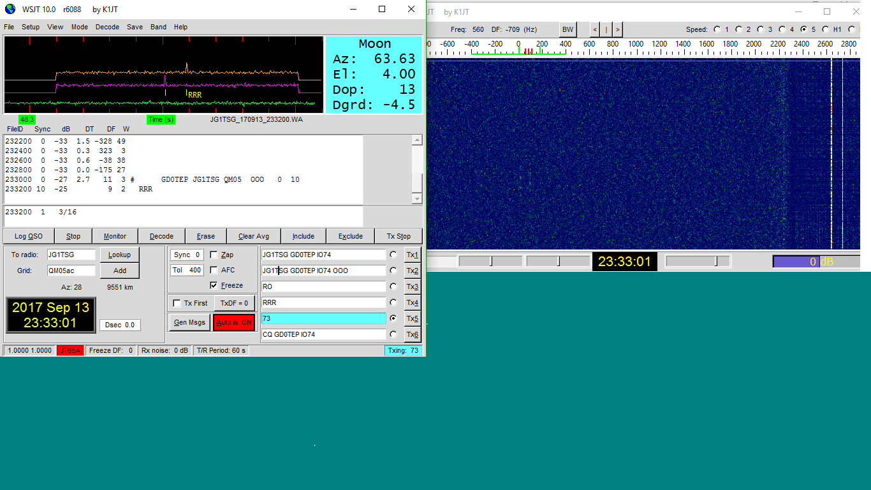Select waterfall Speed 3 radio button
The width and height of the screenshot is (871, 490).
761,29
